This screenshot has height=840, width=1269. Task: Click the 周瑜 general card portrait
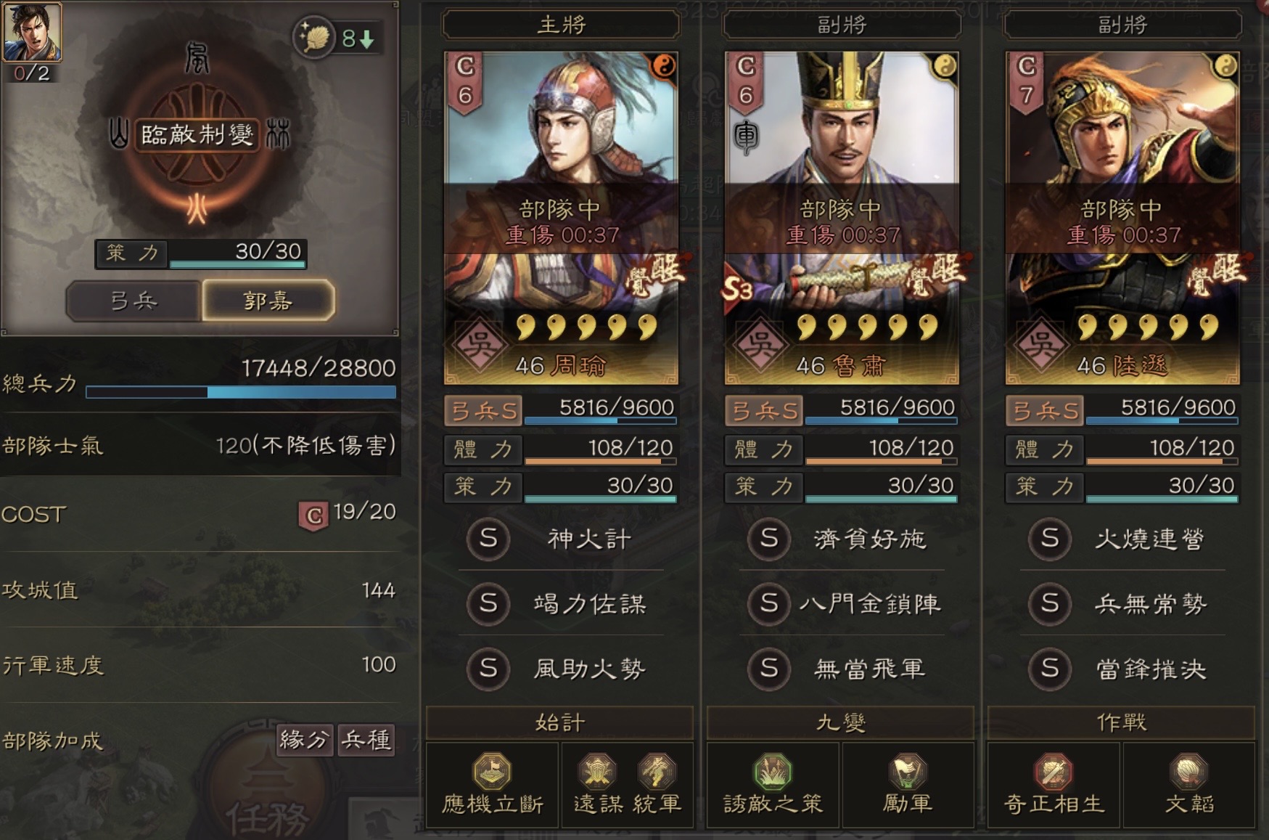click(561, 217)
